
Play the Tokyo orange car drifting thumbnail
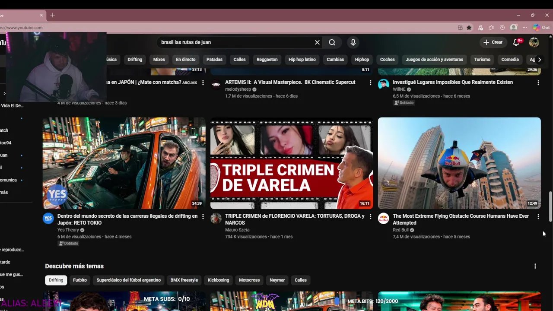(124, 163)
